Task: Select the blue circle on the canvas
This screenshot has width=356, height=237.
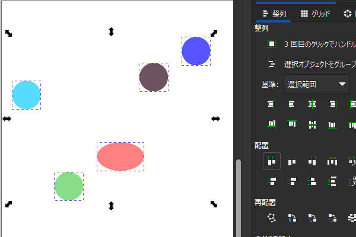Action: (x=196, y=52)
